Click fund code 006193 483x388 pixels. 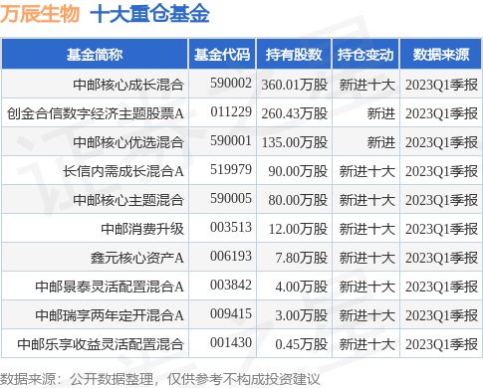(231, 256)
